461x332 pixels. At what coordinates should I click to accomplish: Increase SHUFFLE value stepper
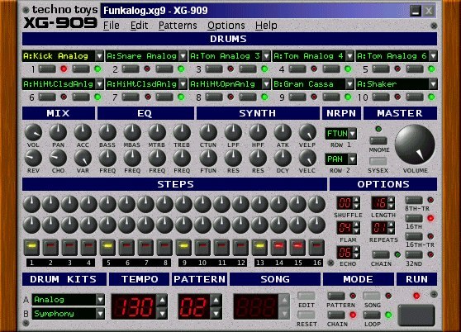[x=356, y=200]
